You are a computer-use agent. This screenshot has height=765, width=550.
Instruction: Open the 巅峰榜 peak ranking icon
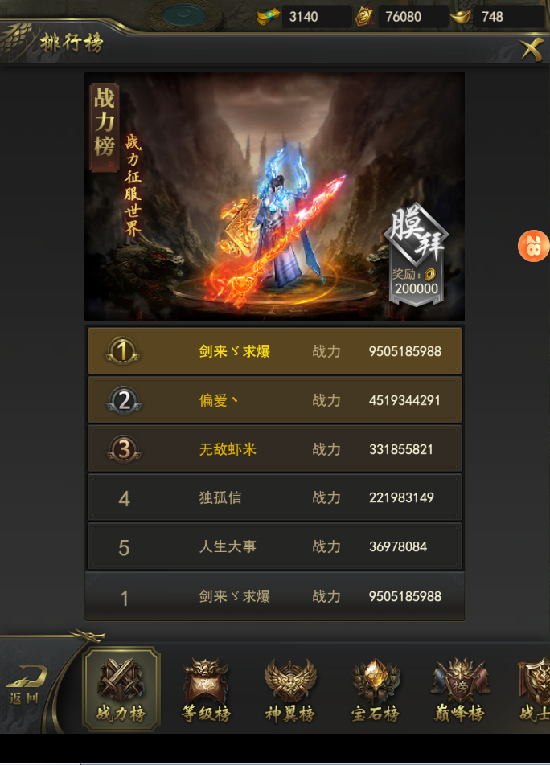click(x=460, y=690)
